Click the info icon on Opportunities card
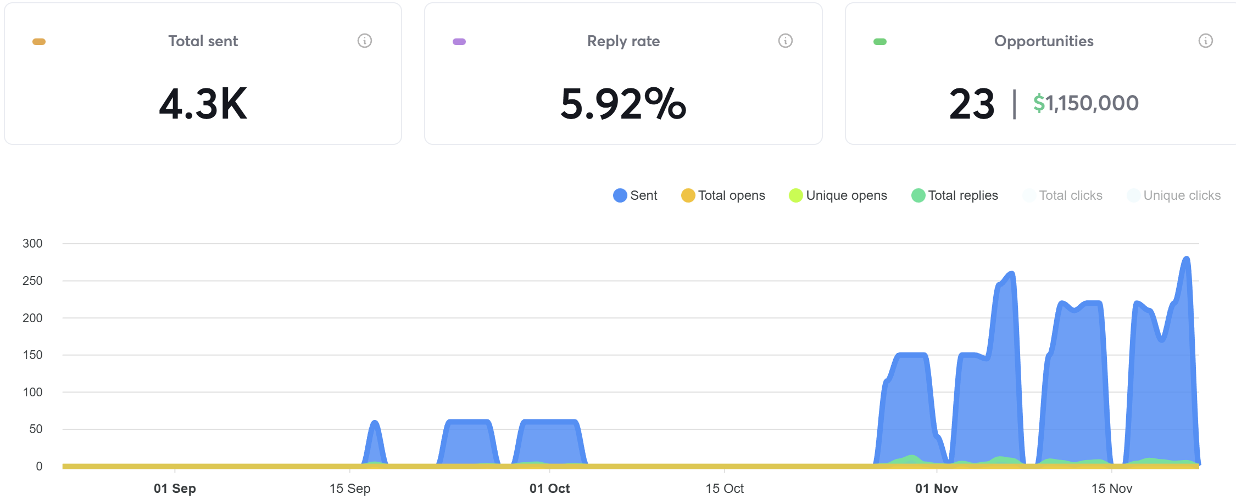 pyautogui.click(x=1206, y=41)
